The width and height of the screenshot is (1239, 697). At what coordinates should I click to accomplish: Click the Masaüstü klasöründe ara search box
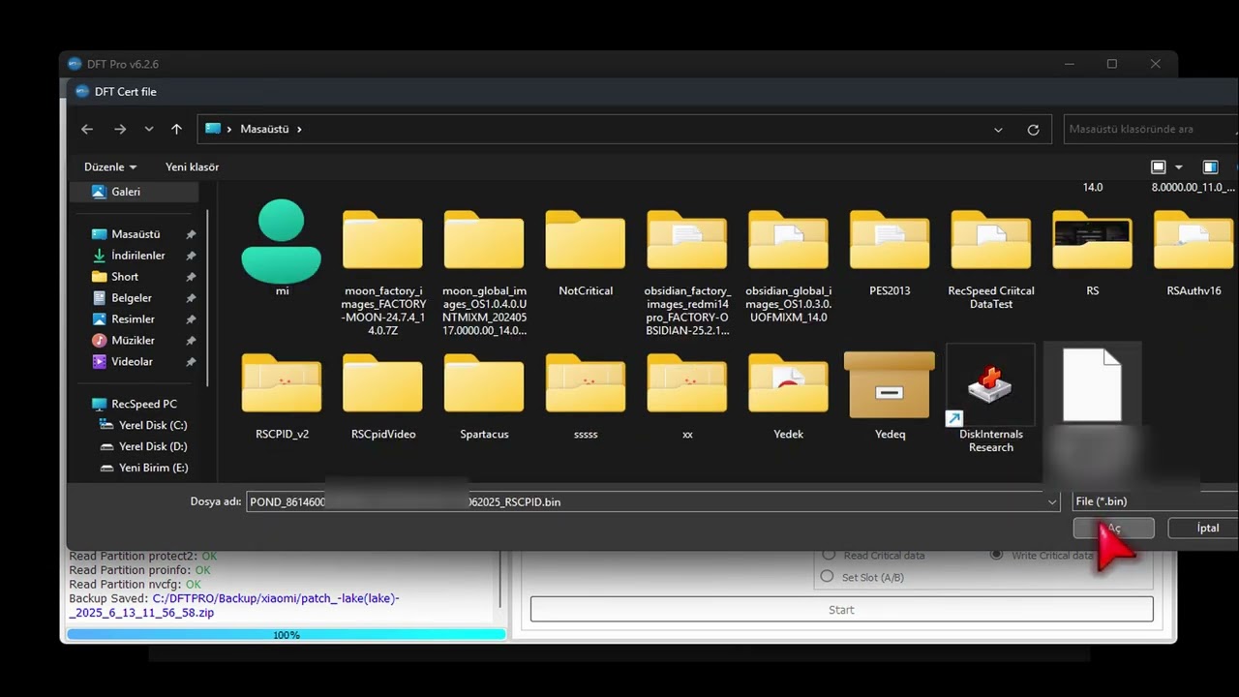click(x=1150, y=129)
